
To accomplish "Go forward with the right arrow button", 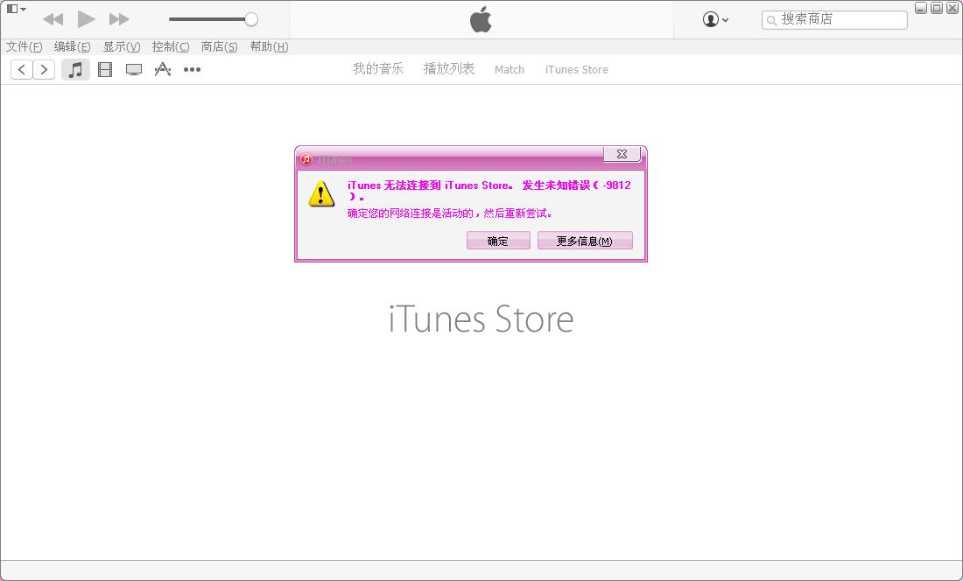I will [x=44, y=69].
